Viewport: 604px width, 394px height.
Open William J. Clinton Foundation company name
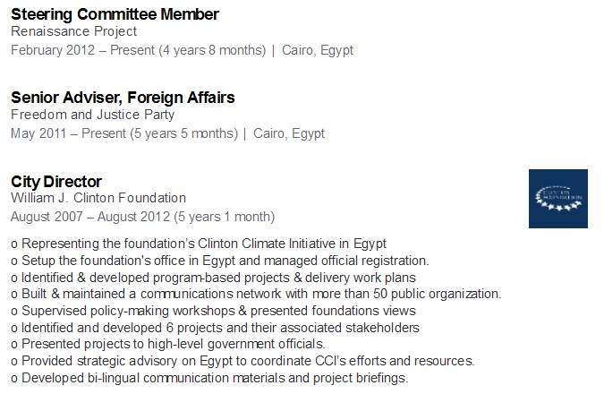(x=98, y=198)
